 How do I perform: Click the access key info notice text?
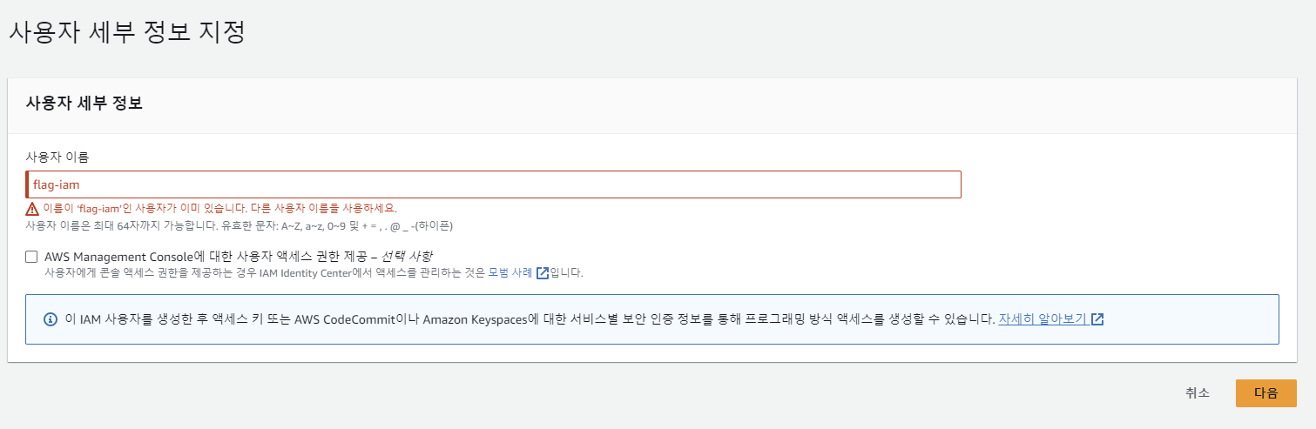[x=530, y=318]
